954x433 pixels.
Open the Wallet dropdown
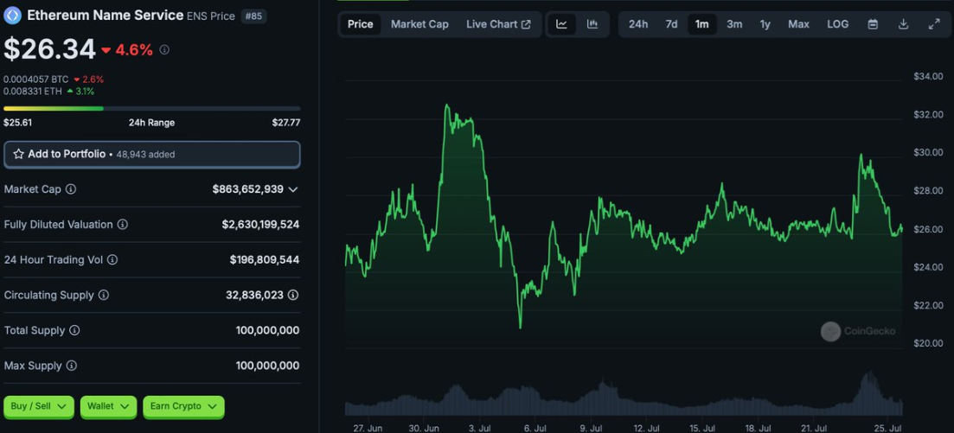(x=108, y=406)
